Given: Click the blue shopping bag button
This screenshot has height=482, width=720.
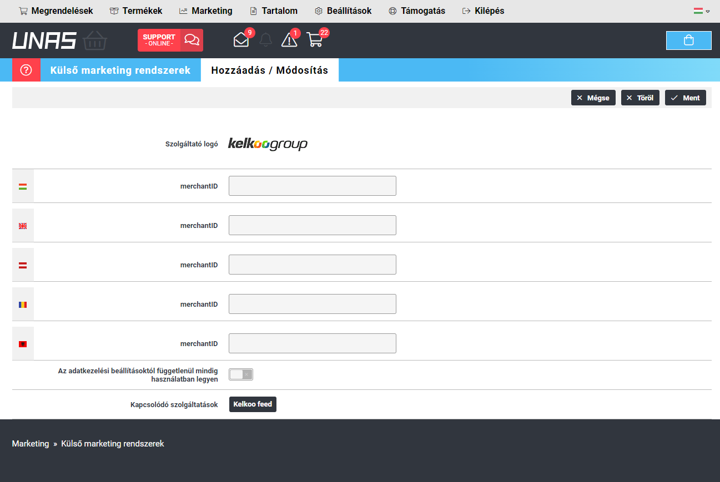Looking at the screenshot, I should pos(688,40).
